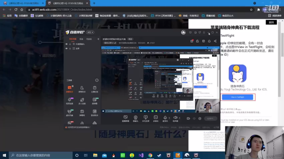Click the microphone icon in streaming bar

[x=165, y=118]
